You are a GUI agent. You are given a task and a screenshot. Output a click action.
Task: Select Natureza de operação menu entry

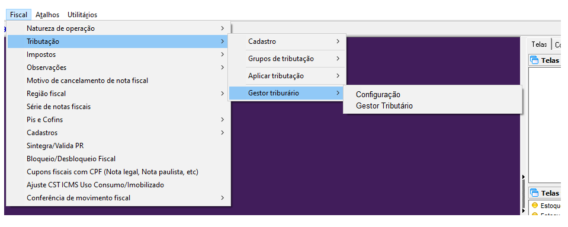pyautogui.click(x=118, y=28)
